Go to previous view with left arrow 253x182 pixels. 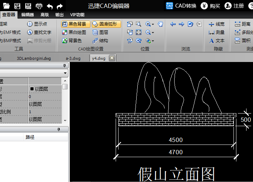coord(173,24)
